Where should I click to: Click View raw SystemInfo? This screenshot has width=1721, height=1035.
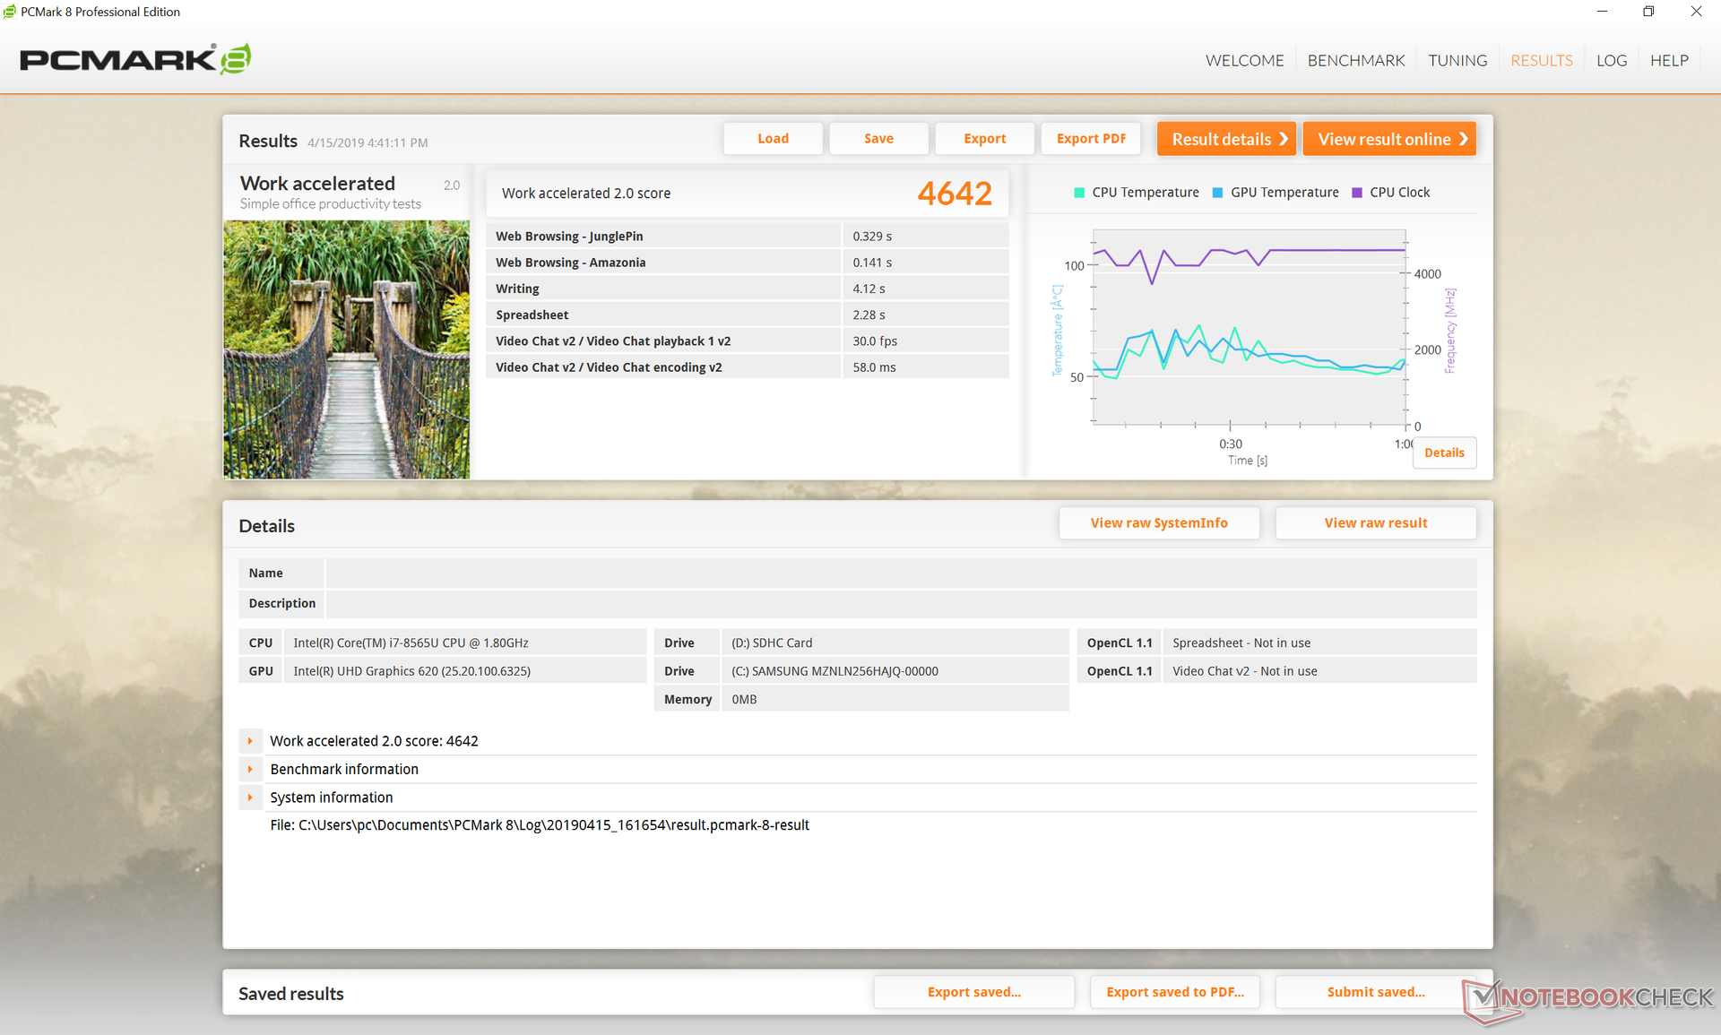1158,523
